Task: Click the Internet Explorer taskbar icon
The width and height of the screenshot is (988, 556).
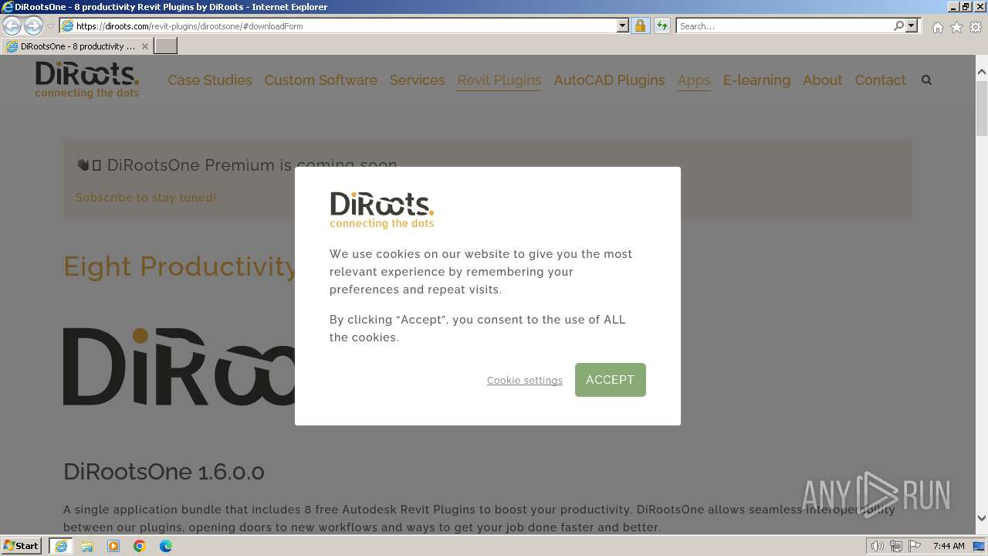Action: pos(61,546)
